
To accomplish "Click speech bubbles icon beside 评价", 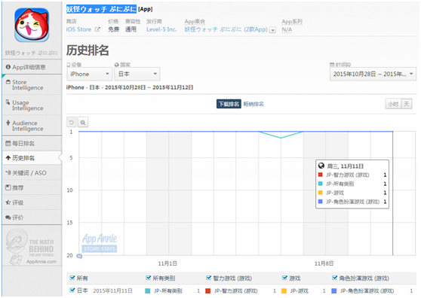I will (8, 217).
